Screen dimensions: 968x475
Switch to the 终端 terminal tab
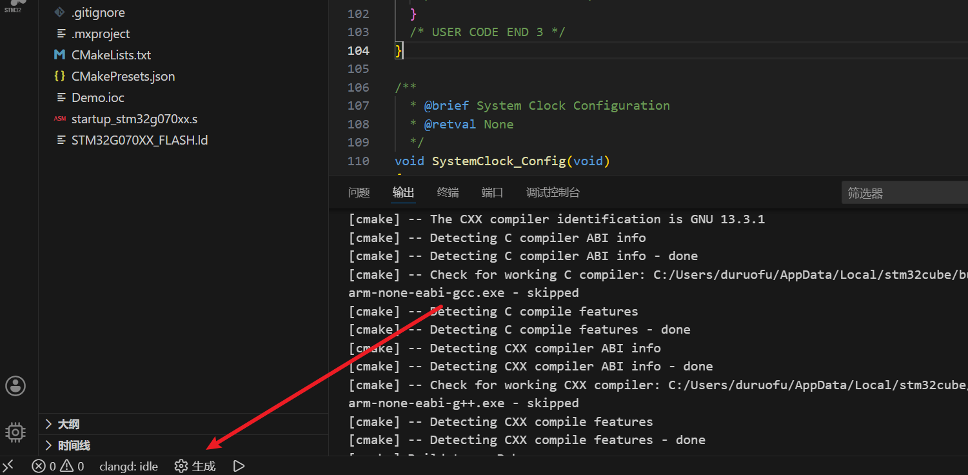tap(448, 192)
